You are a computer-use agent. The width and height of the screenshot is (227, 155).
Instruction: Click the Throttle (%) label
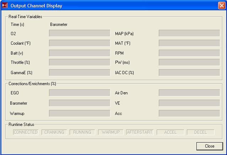point(20,62)
